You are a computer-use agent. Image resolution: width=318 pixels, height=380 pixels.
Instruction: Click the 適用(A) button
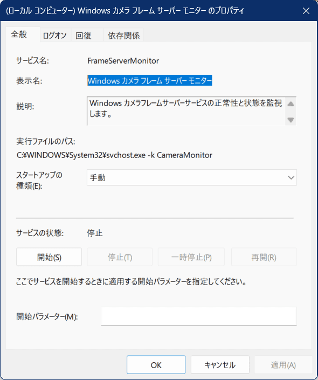click(283, 365)
